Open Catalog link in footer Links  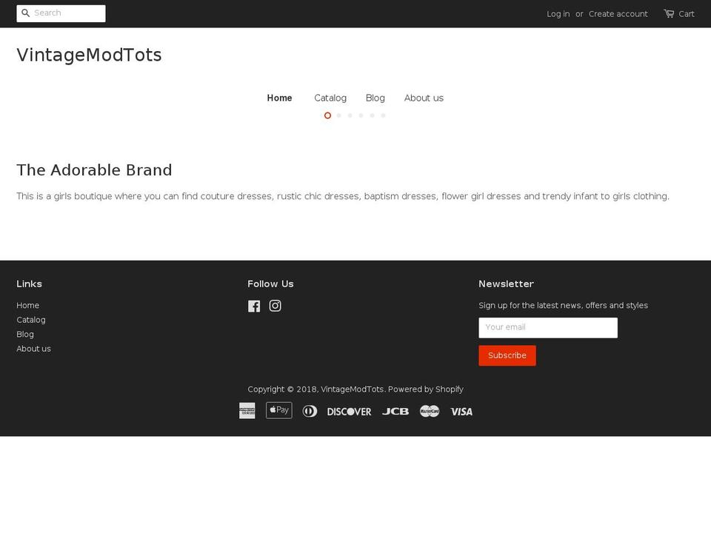point(31,320)
